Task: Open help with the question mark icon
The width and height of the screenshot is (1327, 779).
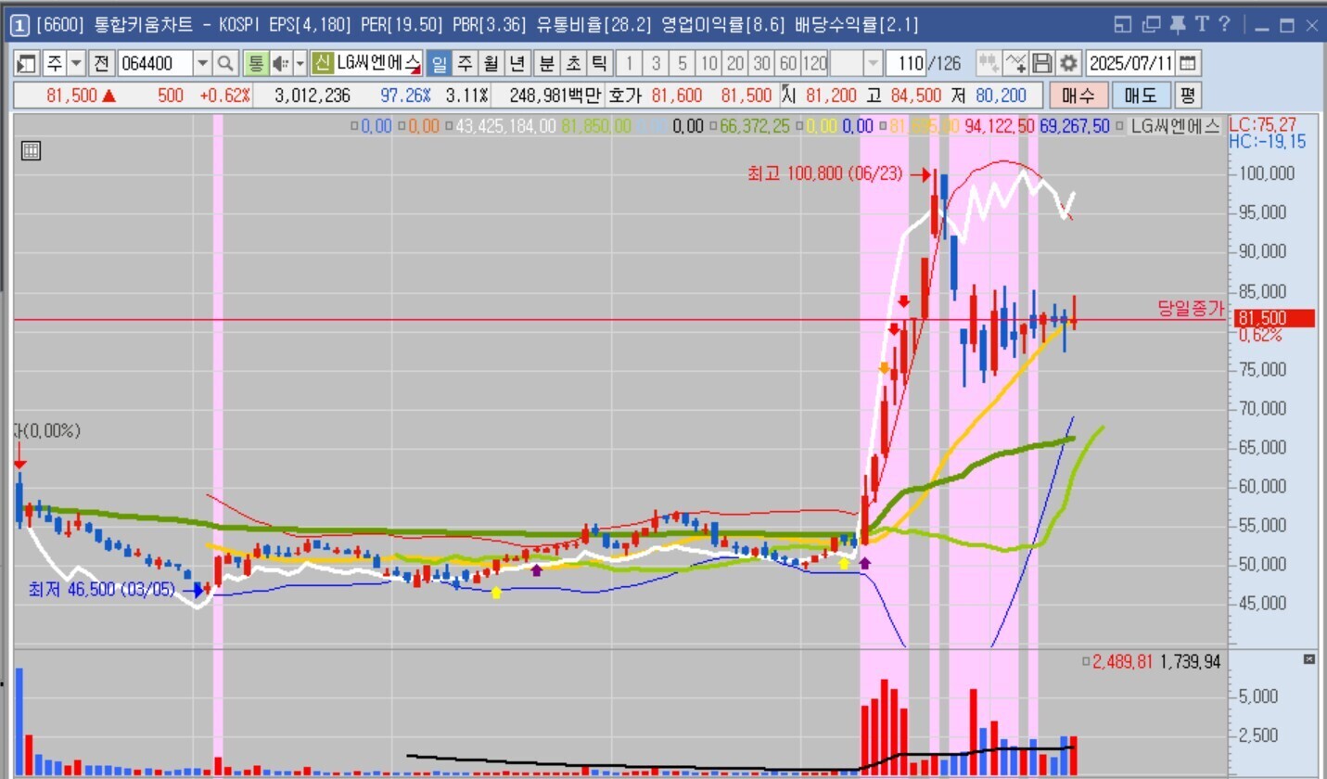Action: pos(1224,25)
